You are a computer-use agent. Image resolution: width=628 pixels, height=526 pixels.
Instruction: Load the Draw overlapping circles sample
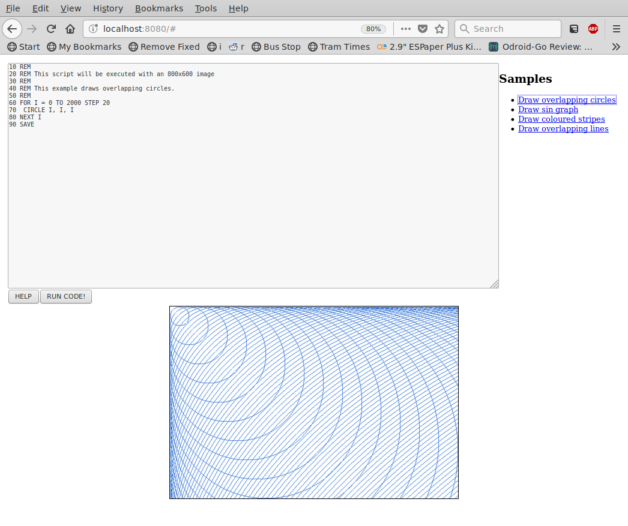pyautogui.click(x=567, y=100)
